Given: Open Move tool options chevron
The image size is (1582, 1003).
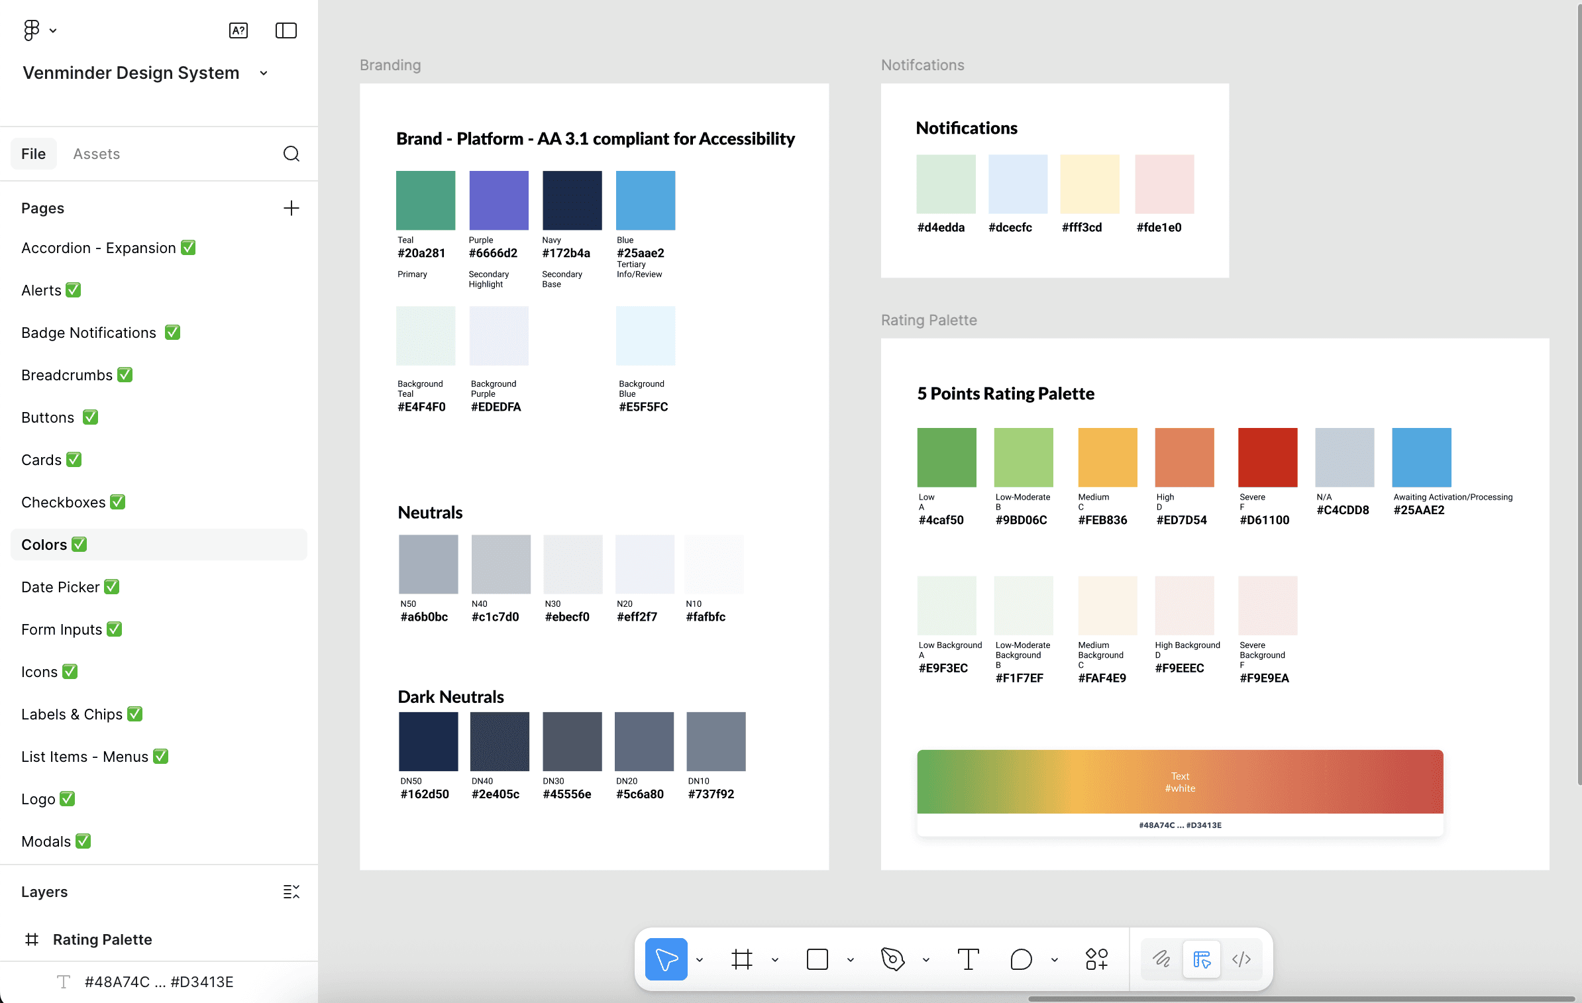Looking at the screenshot, I should 700,959.
